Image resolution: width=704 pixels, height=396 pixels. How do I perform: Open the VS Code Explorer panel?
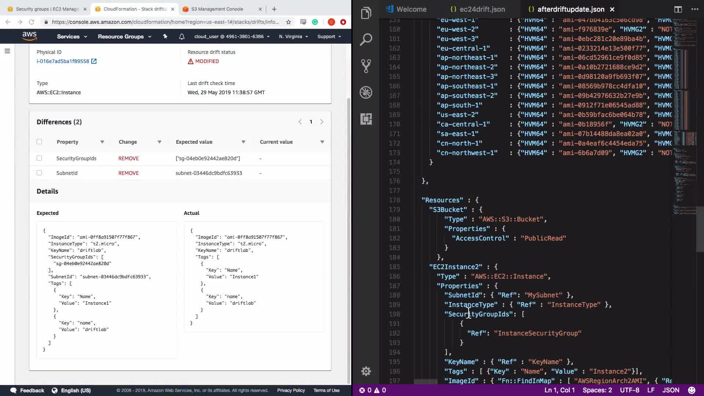point(366,13)
